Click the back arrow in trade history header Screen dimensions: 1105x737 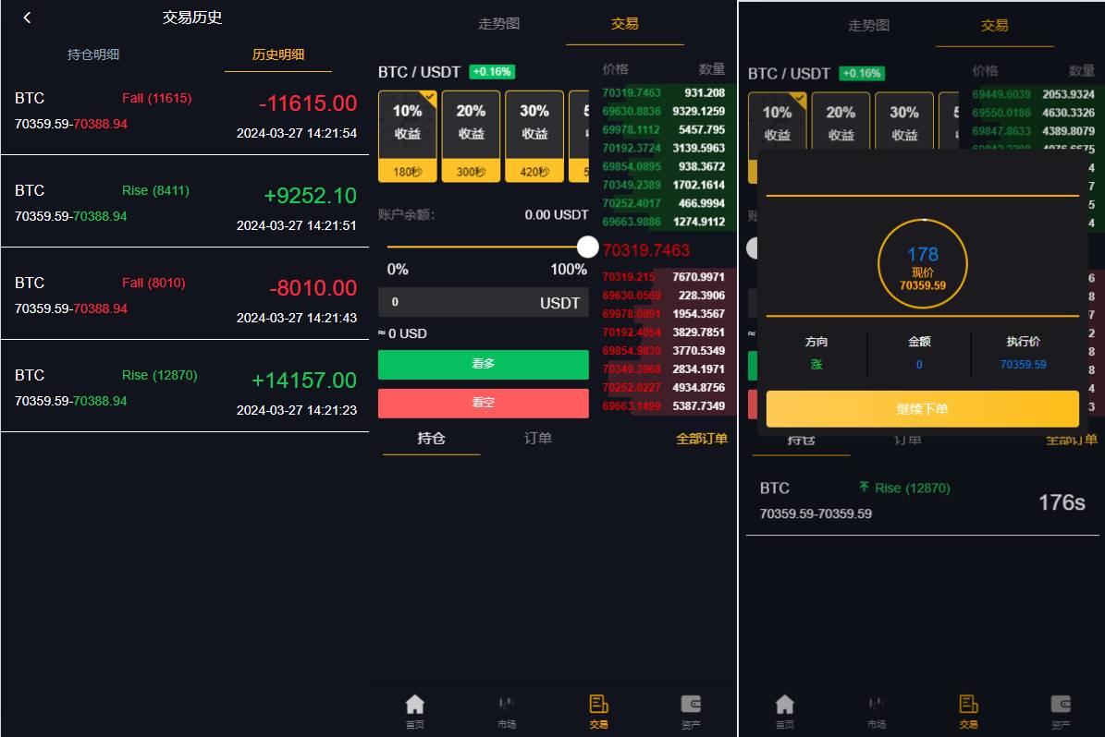[x=27, y=18]
